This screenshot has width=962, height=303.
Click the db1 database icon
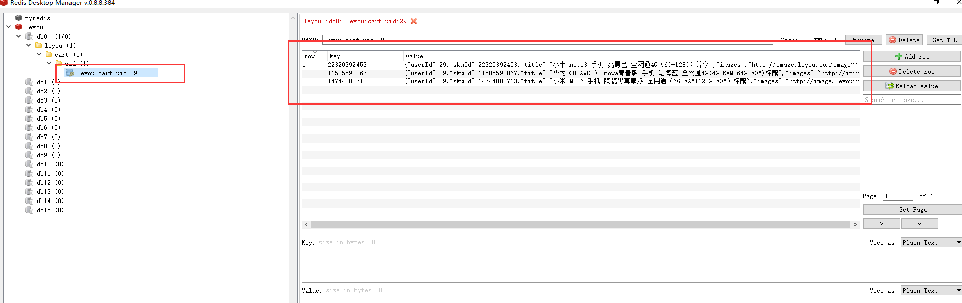click(29, 82)
